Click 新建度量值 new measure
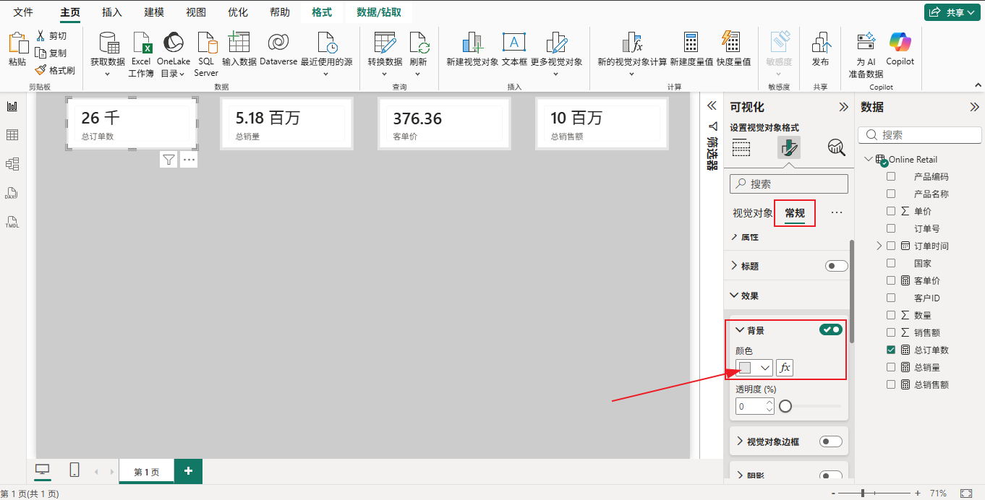985x500 pixels. click(691, 49)
